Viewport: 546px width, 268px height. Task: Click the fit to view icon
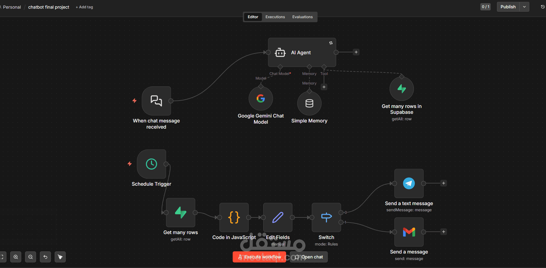[2, 257]
